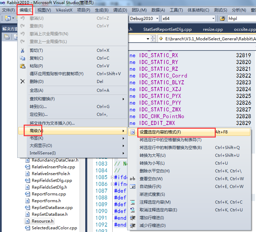The image size is (256, 232).
Task: Click IDC_STATIC_Corrd in the code editor
Action: coord(163,76)
